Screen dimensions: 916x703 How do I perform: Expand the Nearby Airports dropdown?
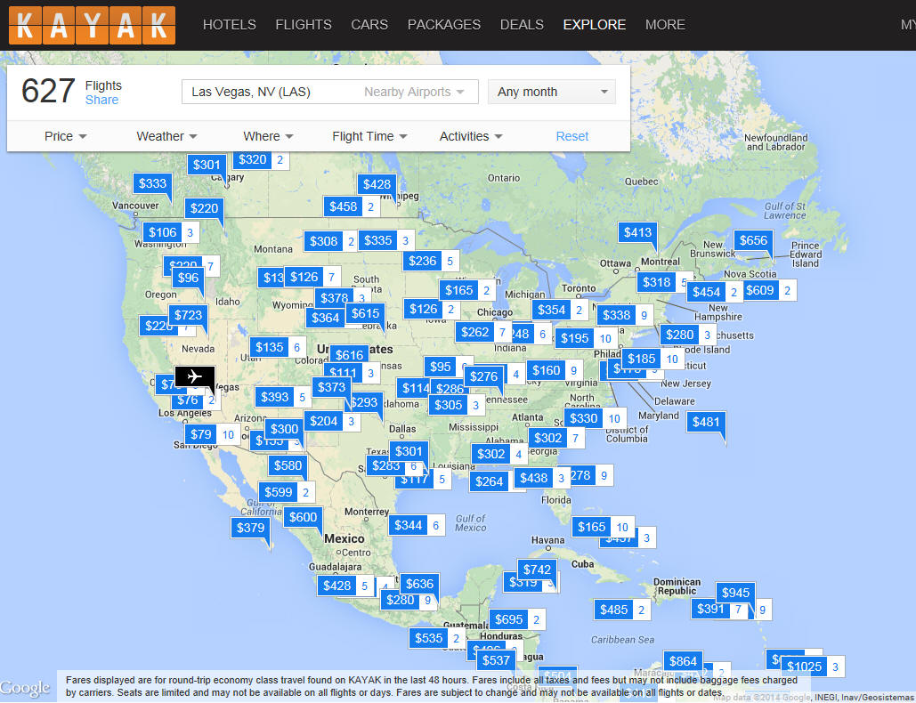click(x=414, y=92)
